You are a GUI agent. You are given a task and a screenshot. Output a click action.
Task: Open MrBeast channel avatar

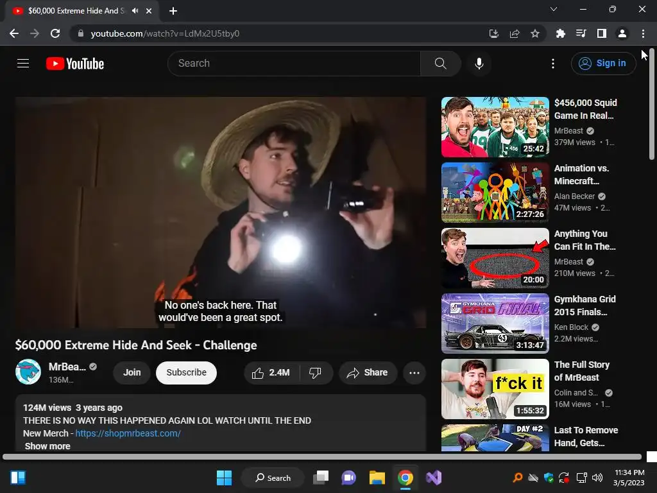[x=28, y=372]
